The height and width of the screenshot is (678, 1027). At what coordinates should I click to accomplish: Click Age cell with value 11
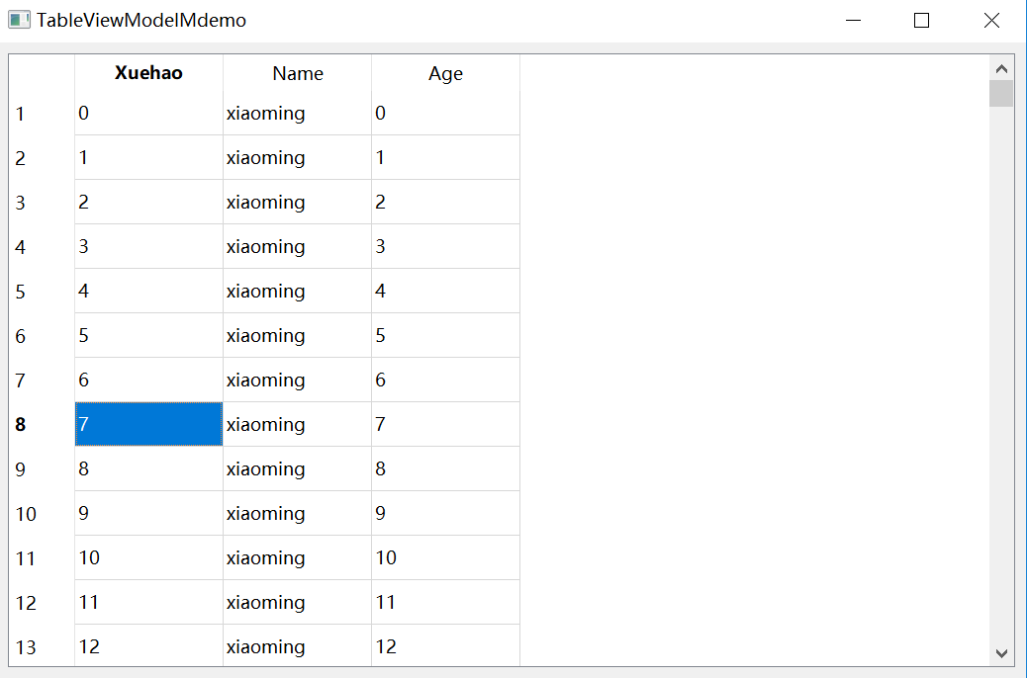(x=445, y=603)
